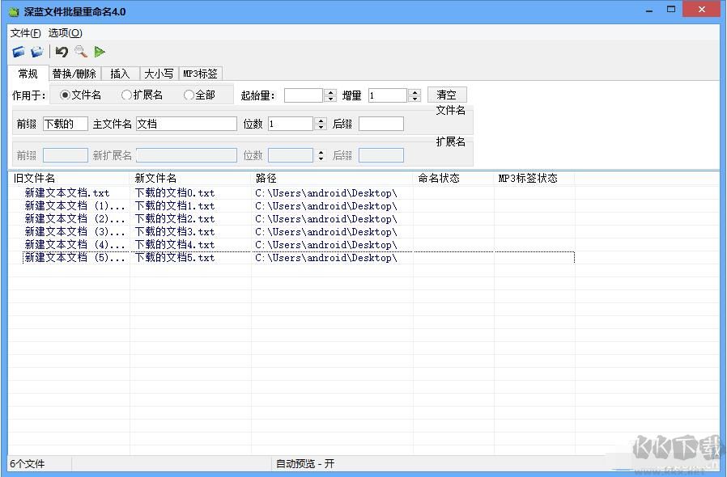
Task: Click the 清空 button
Action: [447, 95]
